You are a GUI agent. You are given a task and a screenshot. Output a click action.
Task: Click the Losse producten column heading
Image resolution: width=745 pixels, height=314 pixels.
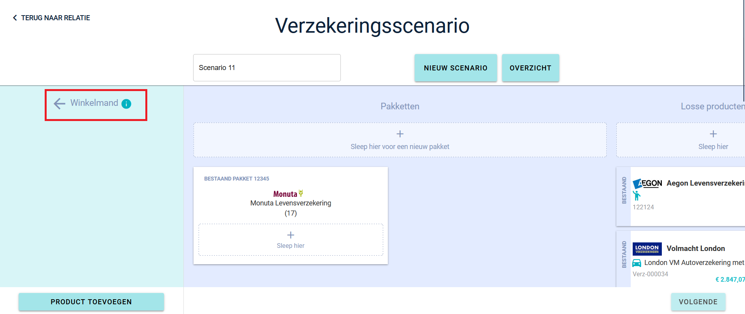713,106
